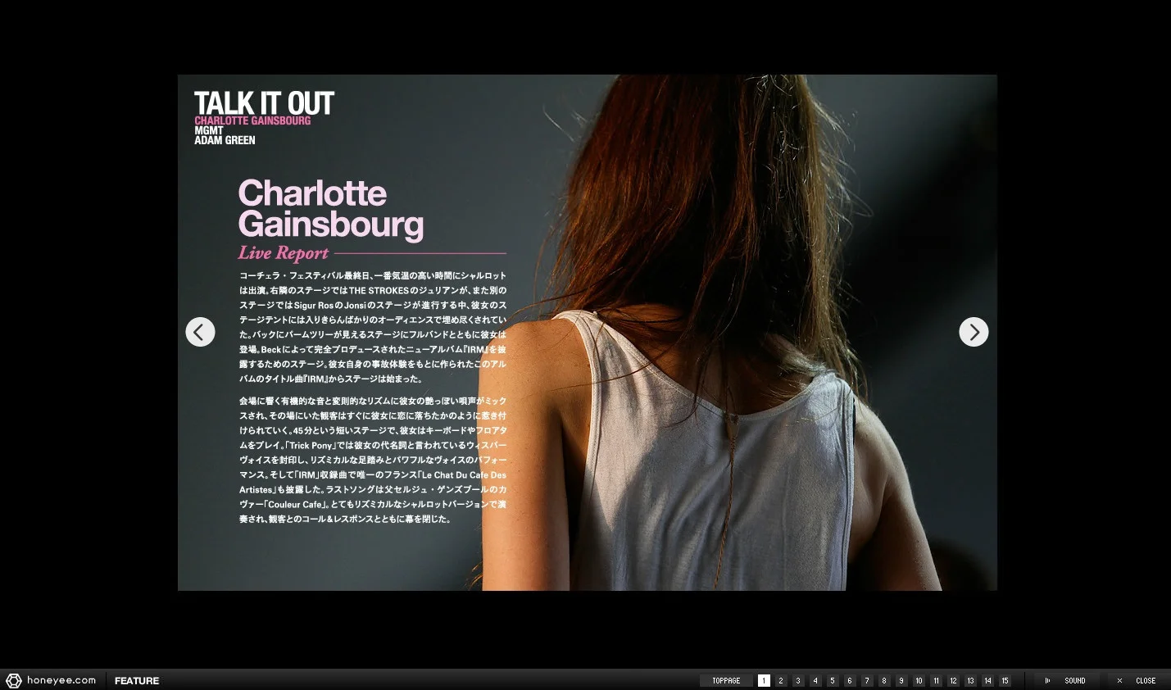Viewport: 1171px width, 690px height.
Task: Jump to page 2
Action: (x=781, y=681)
